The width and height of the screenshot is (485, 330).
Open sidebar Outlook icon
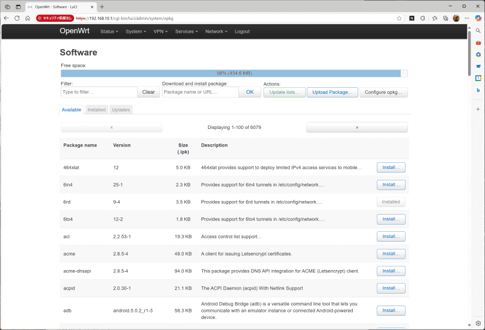(x=478, y=66)
